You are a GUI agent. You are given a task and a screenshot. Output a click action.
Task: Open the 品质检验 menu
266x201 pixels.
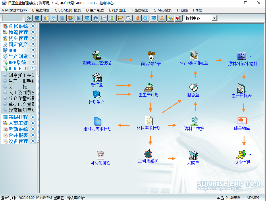point(140,10)
